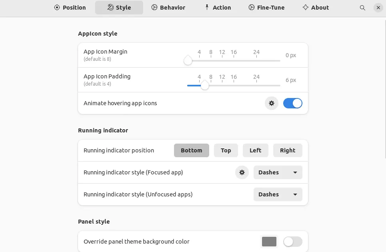The width and height of the screenshot is (386, 252).
Task: Click the panel background color swatch
Action: pyautogui.click(x=269, y=242)
